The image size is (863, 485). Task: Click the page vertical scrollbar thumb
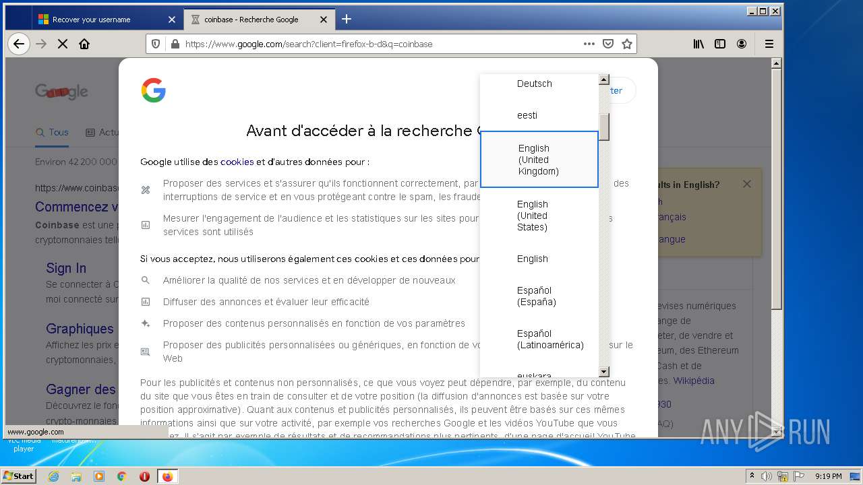point(776,191)
